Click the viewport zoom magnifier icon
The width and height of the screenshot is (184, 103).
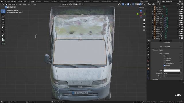coord(144,20)
